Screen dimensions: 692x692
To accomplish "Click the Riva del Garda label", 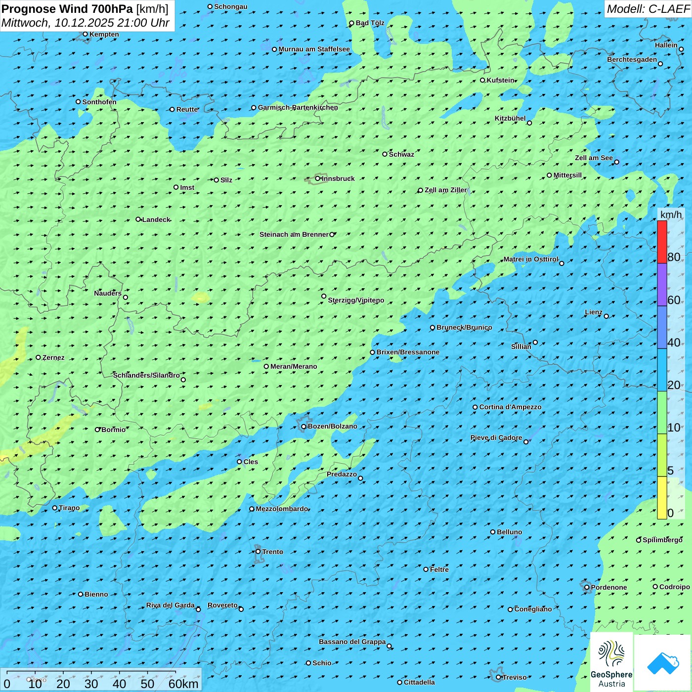I will tap(171, 605).
